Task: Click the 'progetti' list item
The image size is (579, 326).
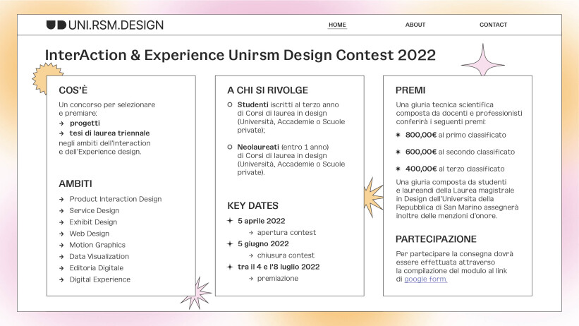Action: pyautogui.click(x=85, y=123)
